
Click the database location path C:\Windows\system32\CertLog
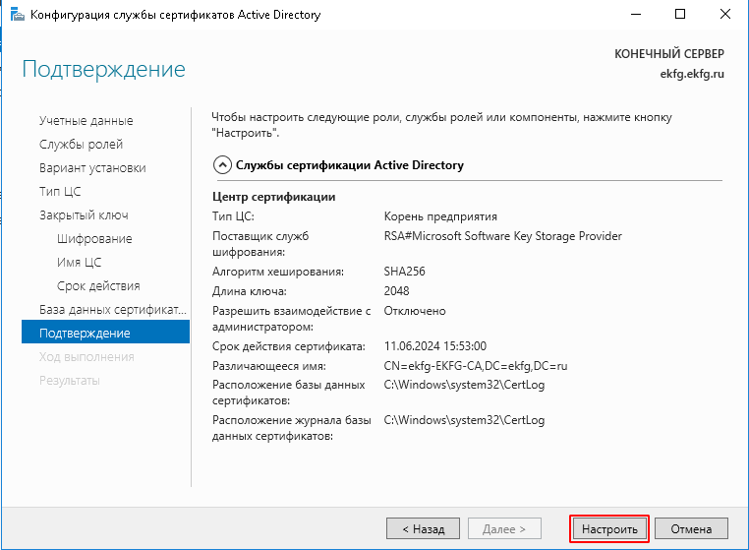464,385
